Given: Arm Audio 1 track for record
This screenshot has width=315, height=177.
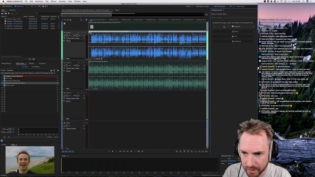Looking at the screenshot, I should pyautogui.click(x=84, y=32).
